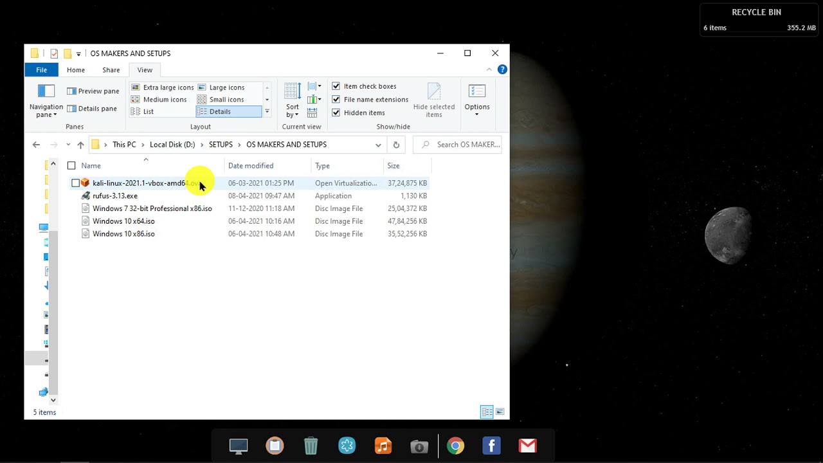Image resolution: width=823 pixels, height=463 pixels.
Task: Tick checkbox for kali-linux-2021.1-vbox-amd64 file
Action: (x=75, y=183)
